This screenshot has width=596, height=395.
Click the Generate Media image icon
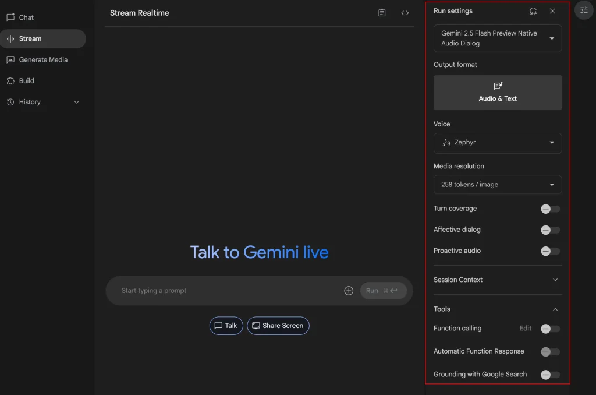pyautogui.click(x=10, y=60)
